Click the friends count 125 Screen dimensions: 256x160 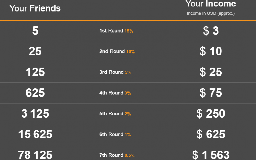(35, 72)
